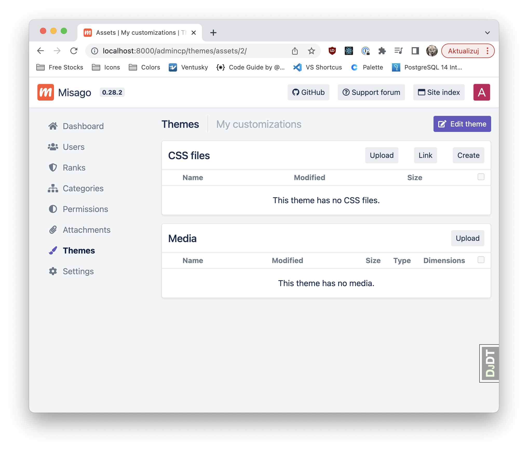Viewport: 528px width, 451px height.
Task: Open Dashboard from the sidebar home icon
Action: (53, 126)
